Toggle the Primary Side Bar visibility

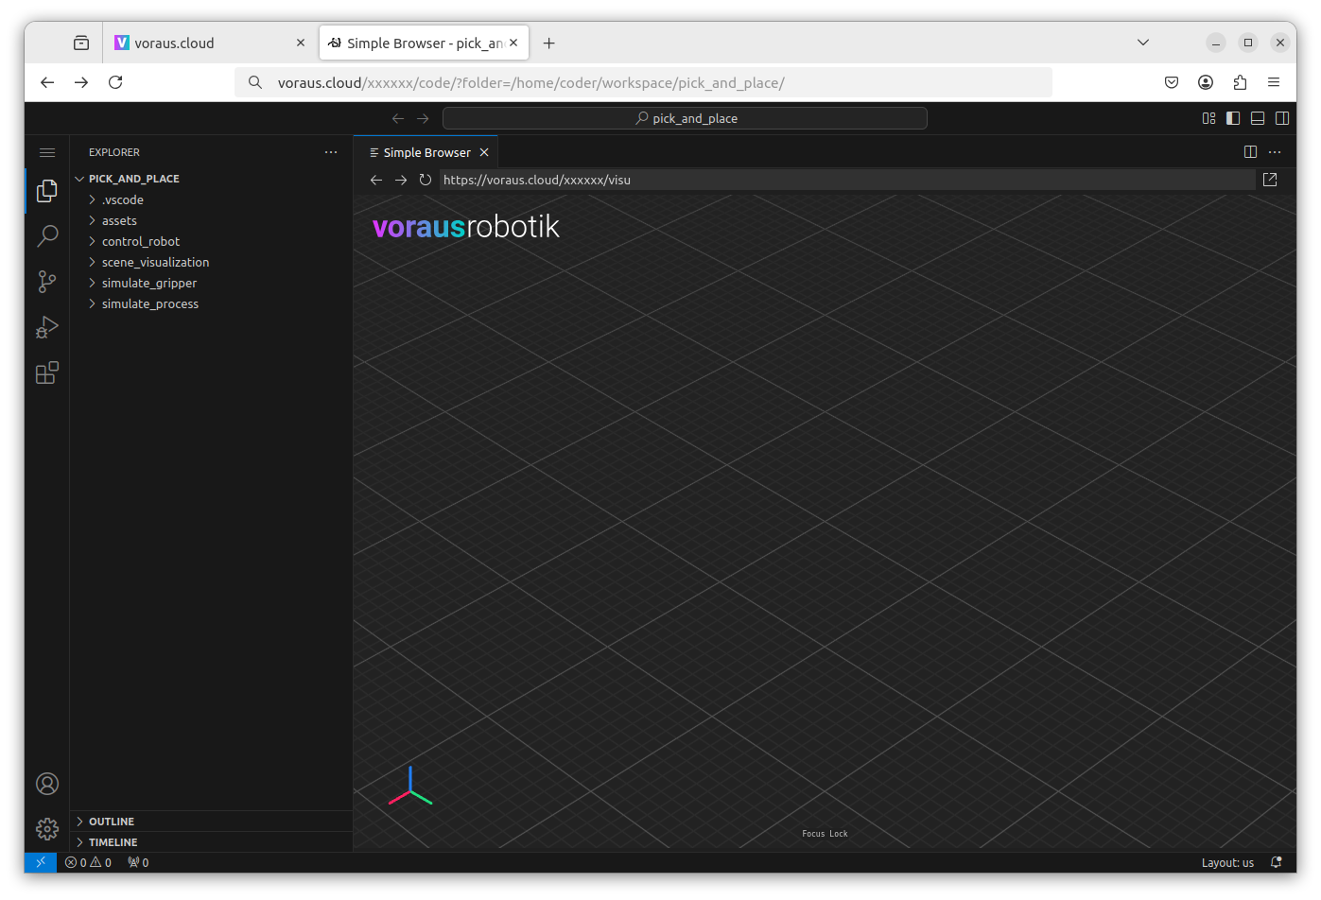point(1233,118)
